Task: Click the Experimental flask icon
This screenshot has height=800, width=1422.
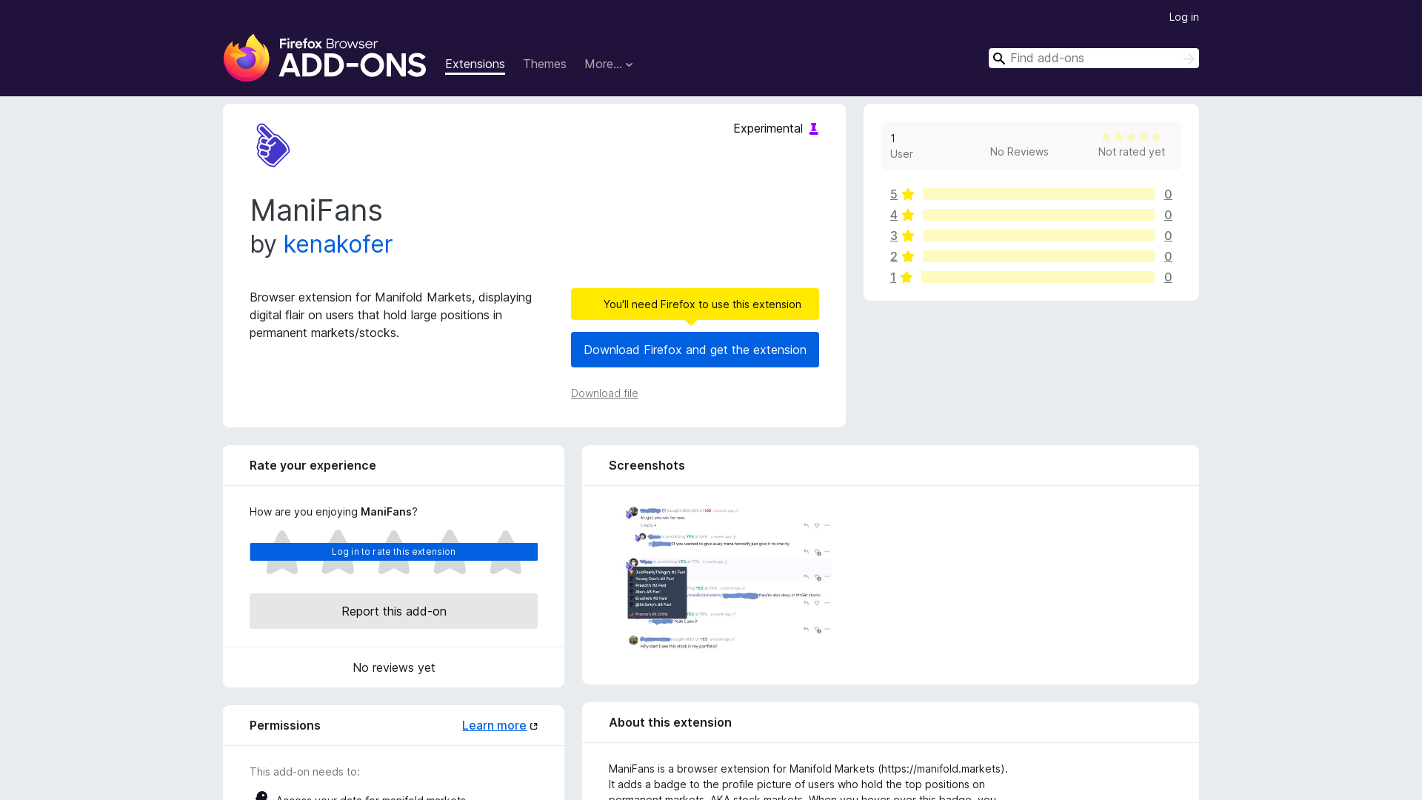Action: 813,129
